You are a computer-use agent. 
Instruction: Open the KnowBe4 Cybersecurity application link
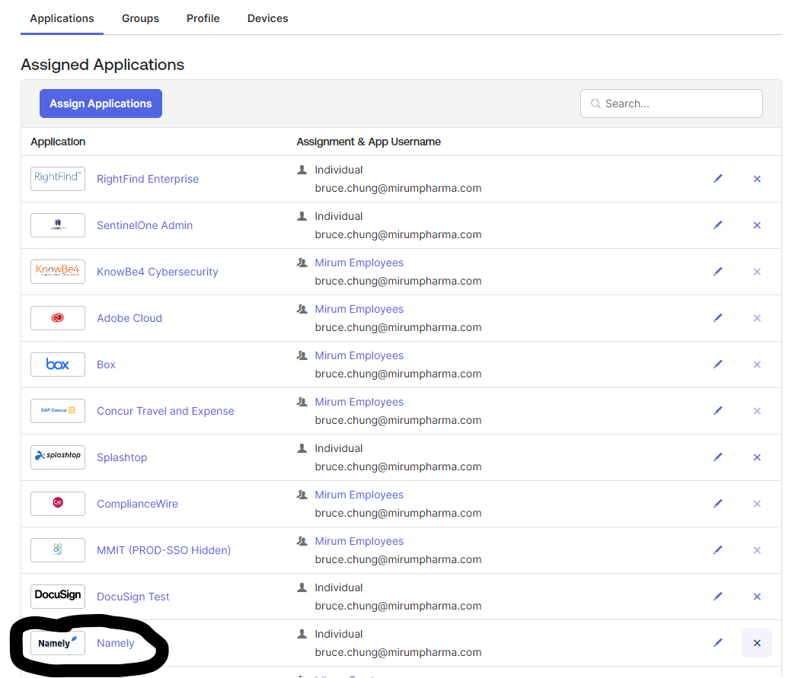157,272
